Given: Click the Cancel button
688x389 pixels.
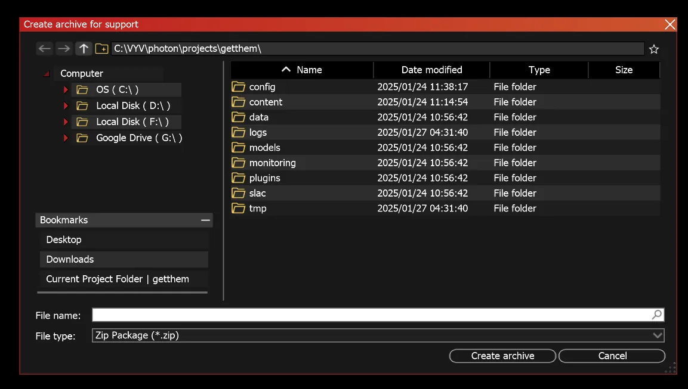Looking at the screenshot, I should point(612,356).
